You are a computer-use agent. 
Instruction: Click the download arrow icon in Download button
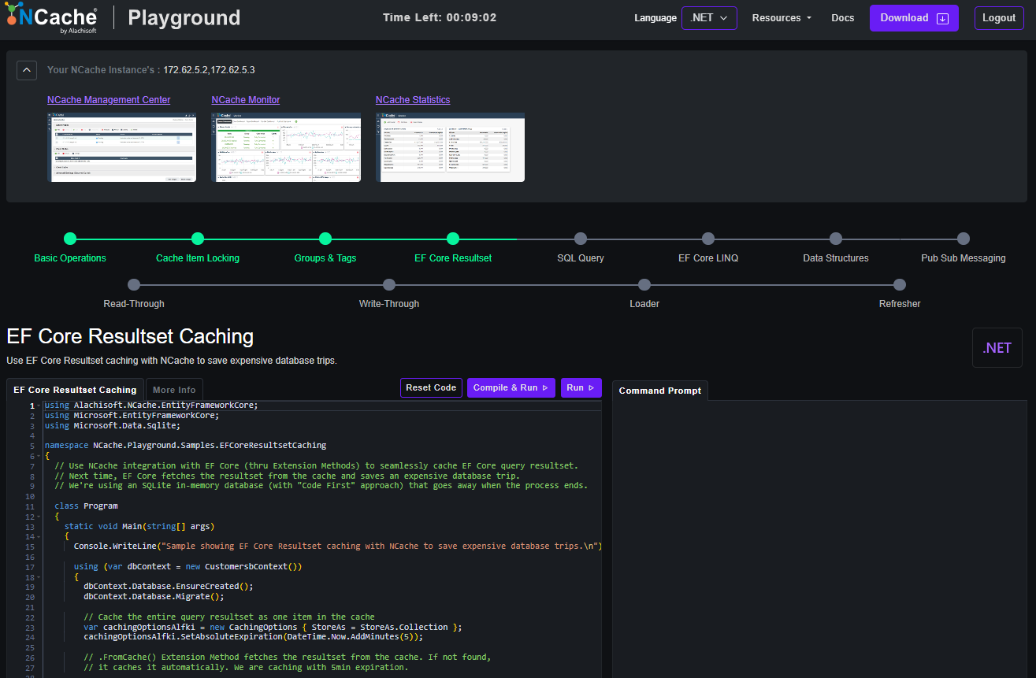[942, 19]
